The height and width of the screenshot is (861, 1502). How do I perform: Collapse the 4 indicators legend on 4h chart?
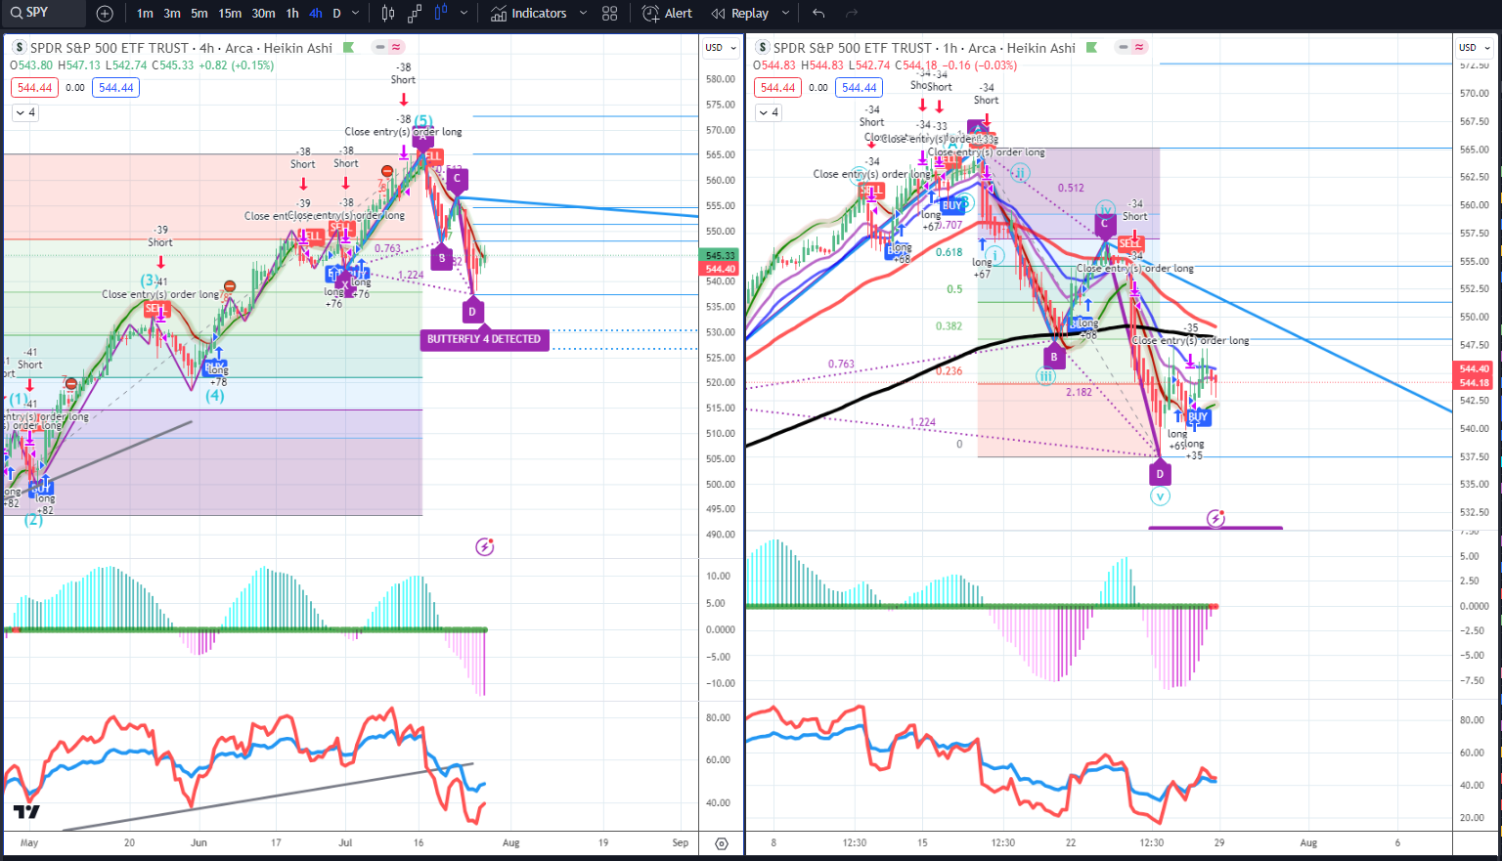click(25, 112)
